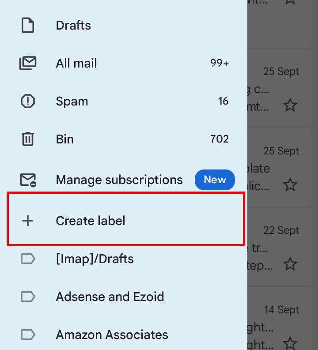The height and width of the screenshot is (350, 318).
Task: Click the 99+ count for All mail
Action: point(220,63)
